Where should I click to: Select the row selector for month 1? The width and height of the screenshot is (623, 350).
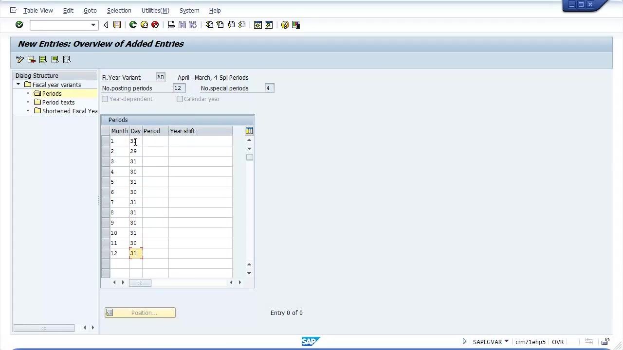pos(106,141)
